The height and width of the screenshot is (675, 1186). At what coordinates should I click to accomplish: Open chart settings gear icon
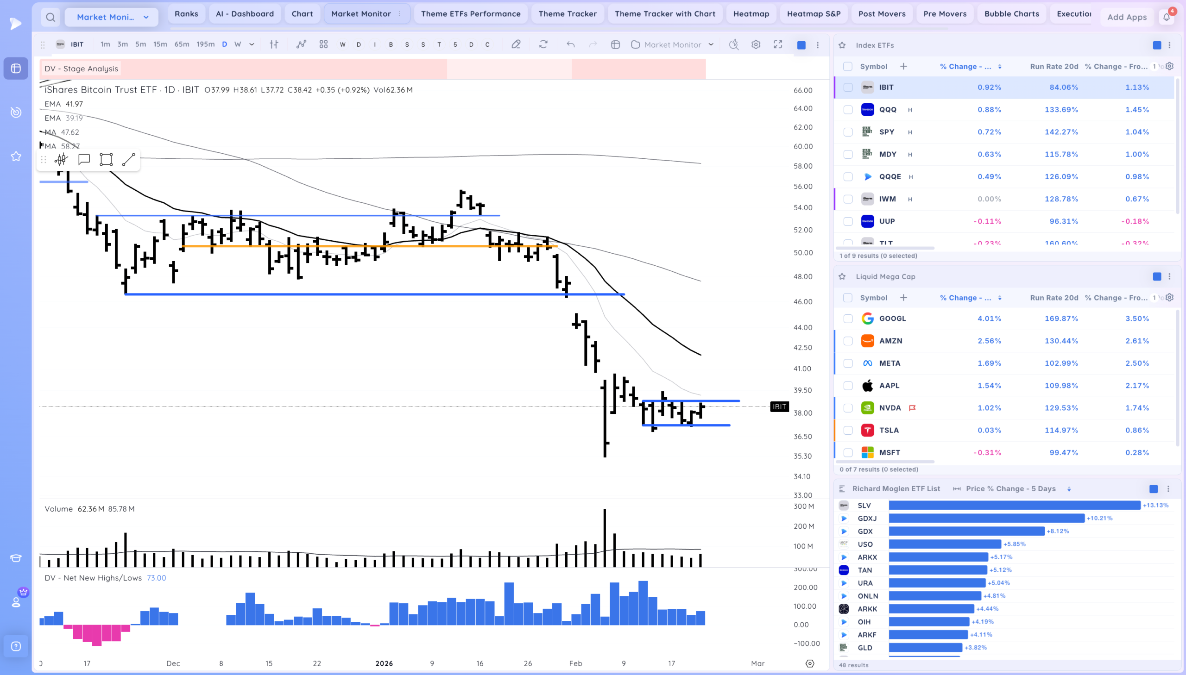(x=756, y=44)
